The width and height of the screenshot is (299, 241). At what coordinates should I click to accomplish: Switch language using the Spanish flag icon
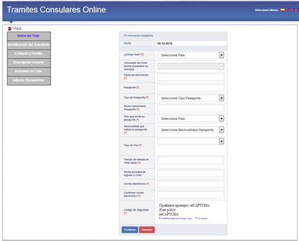click(x=283, y=9)
